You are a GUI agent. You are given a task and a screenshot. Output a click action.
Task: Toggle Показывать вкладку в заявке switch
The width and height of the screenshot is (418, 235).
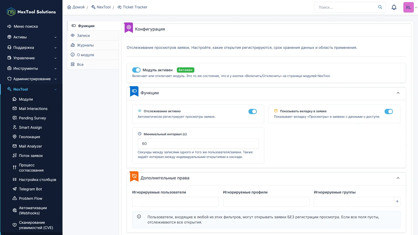pyautogui.click(x=389, y=111)
